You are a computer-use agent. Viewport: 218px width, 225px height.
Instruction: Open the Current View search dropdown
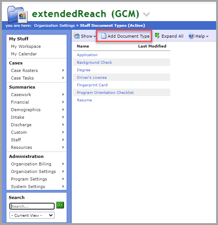click(x=32, y=215)
